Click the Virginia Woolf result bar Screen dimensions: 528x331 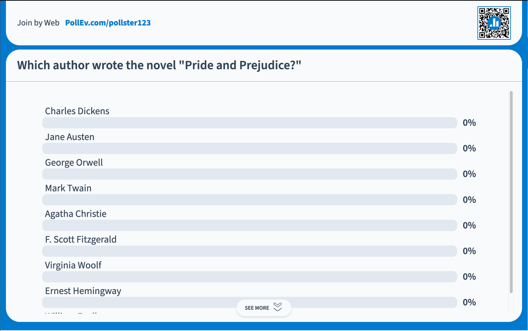(249, 277)
